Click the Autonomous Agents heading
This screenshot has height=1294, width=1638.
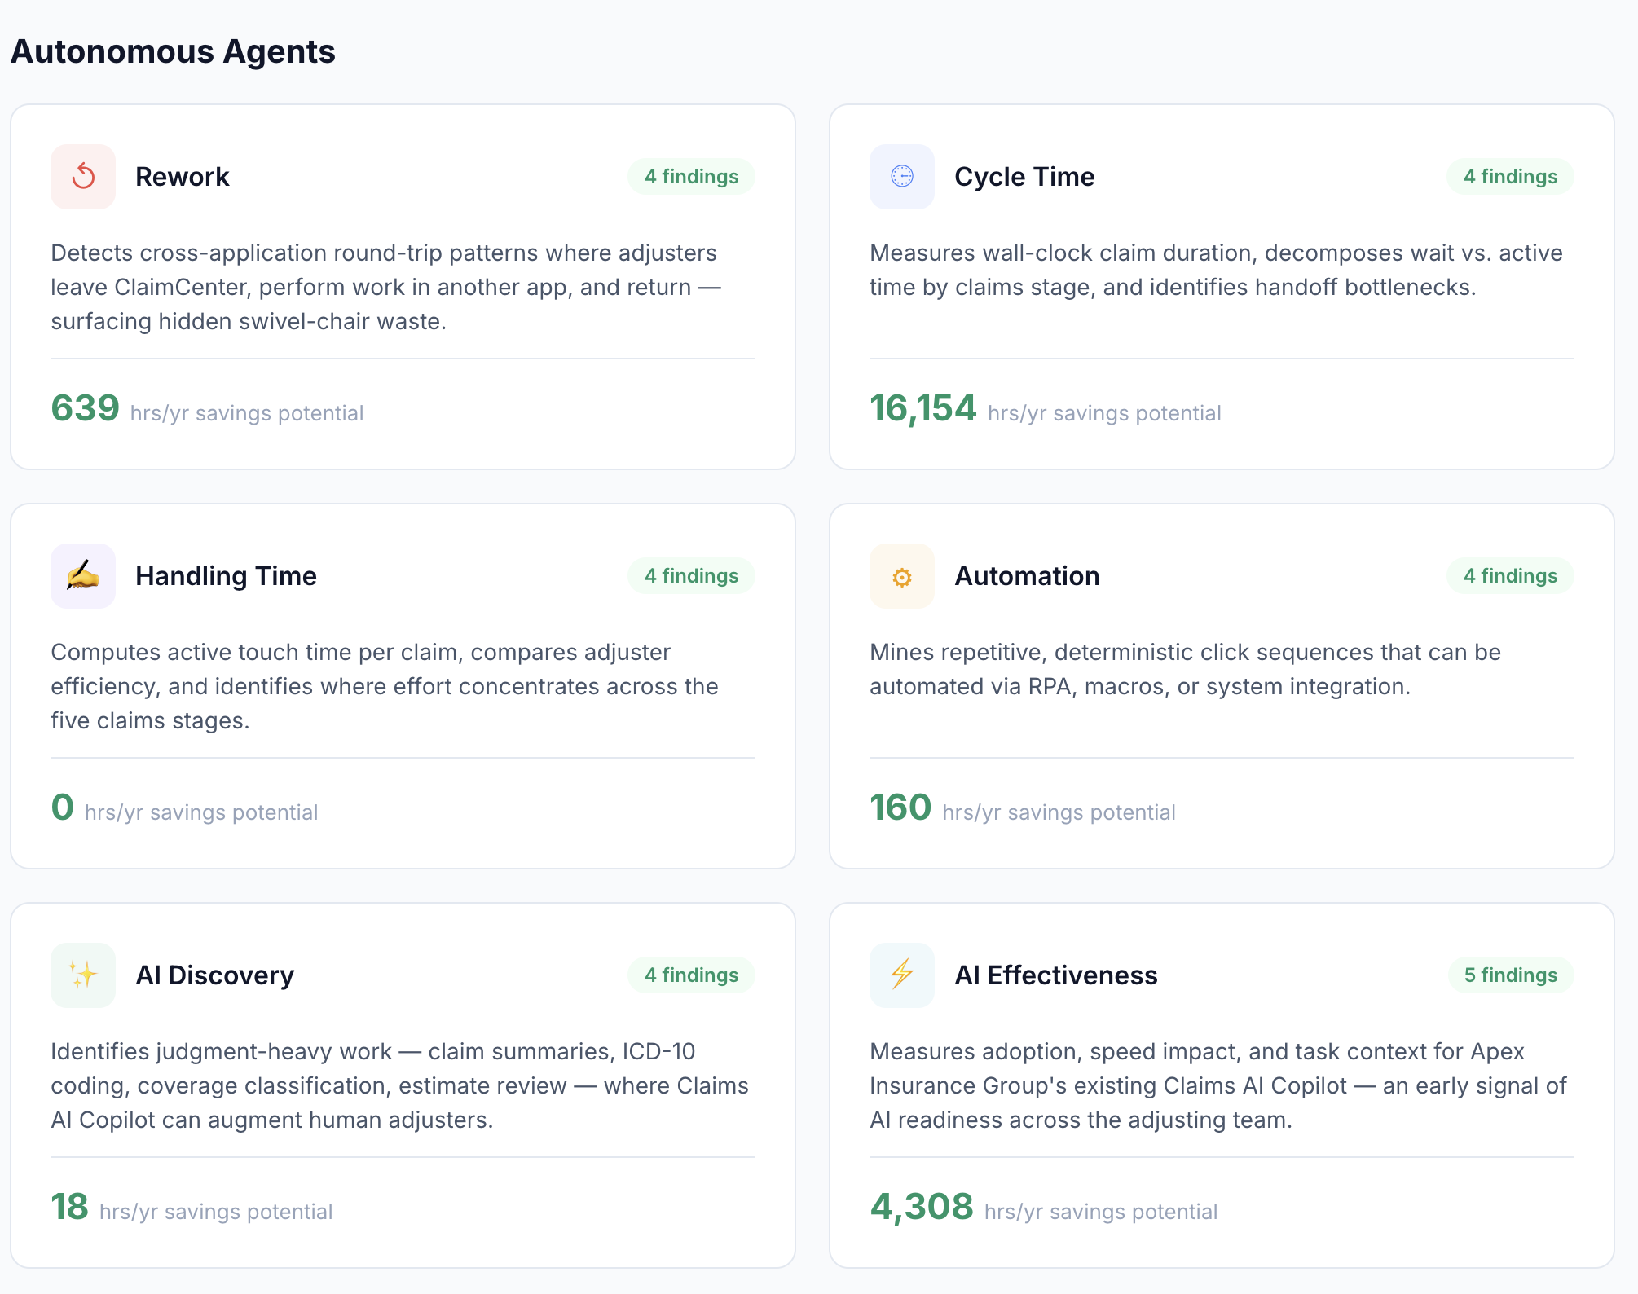pyautogui.click(x=174, y=51)
